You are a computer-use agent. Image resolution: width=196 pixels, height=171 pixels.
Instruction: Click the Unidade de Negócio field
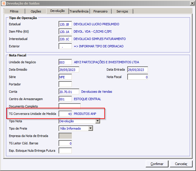pos(65,62)
